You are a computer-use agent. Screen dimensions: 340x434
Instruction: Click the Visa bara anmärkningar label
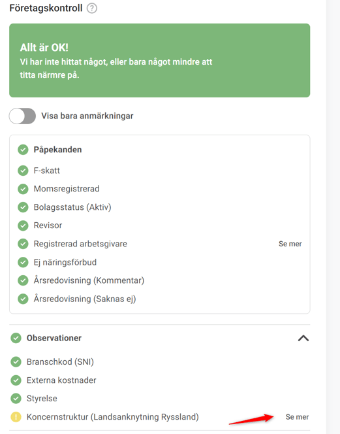coord(87,116)
